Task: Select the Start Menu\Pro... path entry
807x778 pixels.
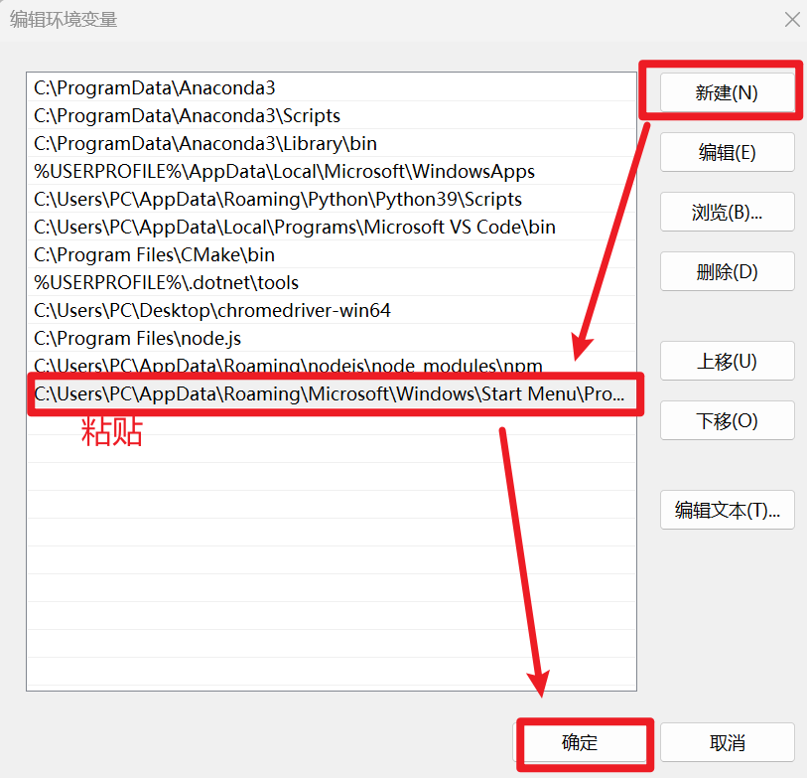Action: click(332, 393)
